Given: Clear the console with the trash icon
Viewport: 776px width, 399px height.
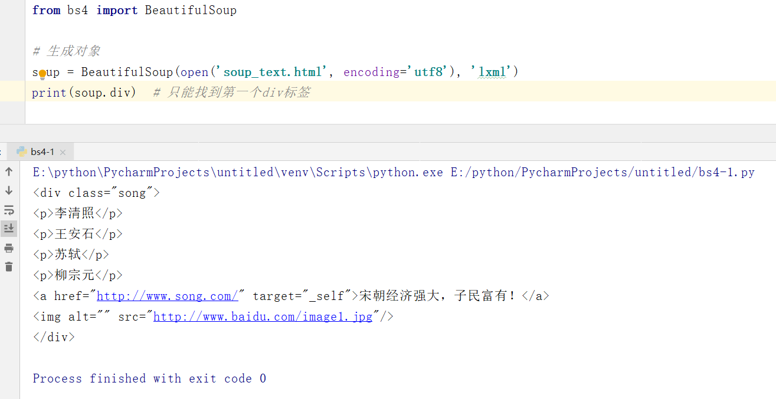Looking at the screenshot, I should pos(9,266).
